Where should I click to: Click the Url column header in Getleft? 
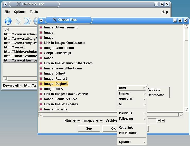(x=20, y=30)
